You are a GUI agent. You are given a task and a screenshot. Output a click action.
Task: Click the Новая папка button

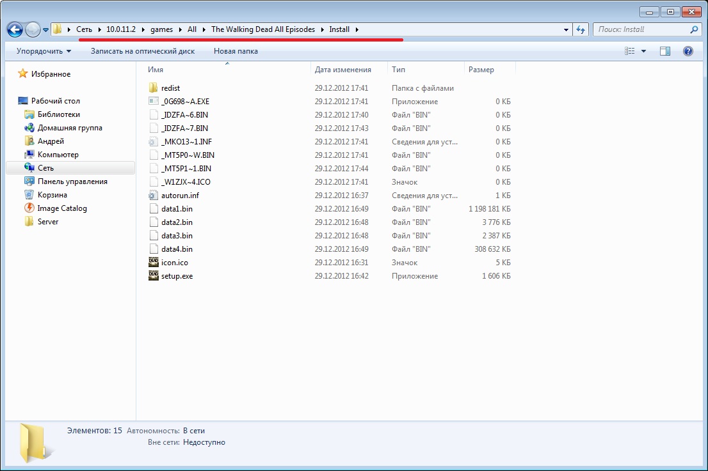tap(236, 51)
